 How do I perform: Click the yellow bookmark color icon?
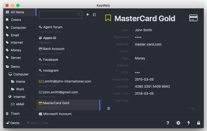coord(108,18)
